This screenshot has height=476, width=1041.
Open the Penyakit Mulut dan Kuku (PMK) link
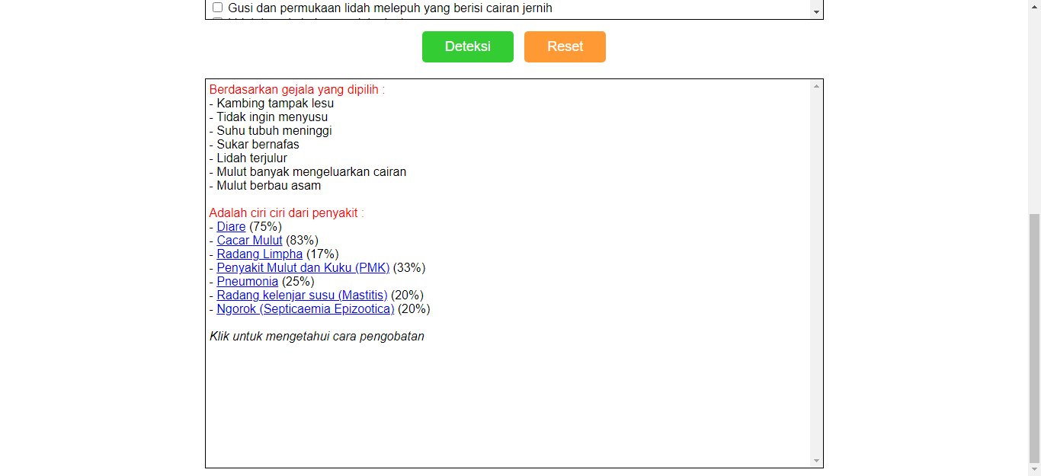click(303, 267)
